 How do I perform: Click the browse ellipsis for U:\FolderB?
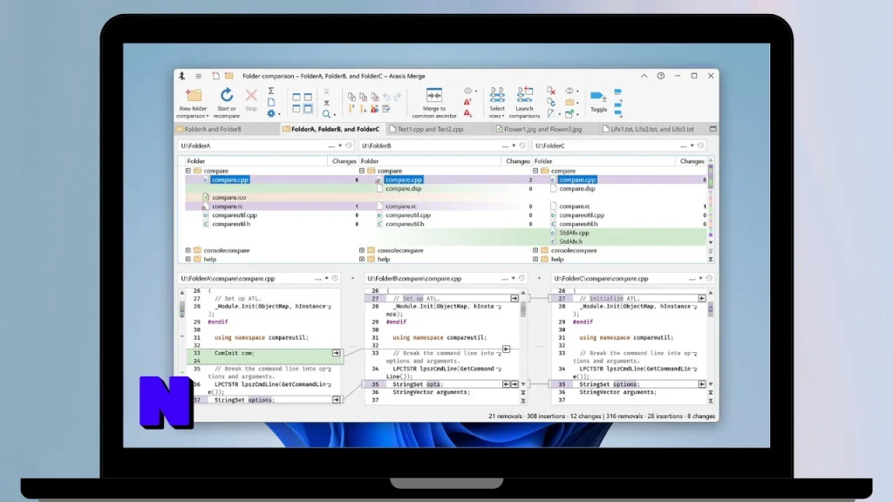point(505,146)
